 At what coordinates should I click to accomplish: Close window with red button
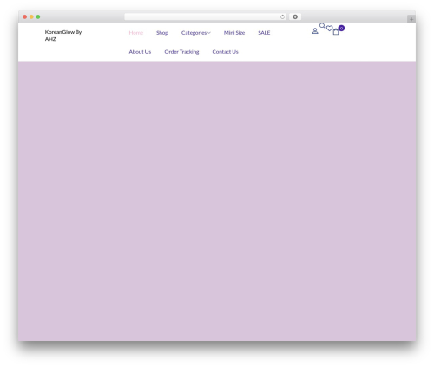coord(25,16)
